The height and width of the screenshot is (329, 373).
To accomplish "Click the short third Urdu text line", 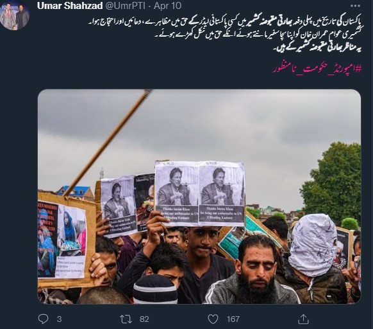I will (317, 48).
